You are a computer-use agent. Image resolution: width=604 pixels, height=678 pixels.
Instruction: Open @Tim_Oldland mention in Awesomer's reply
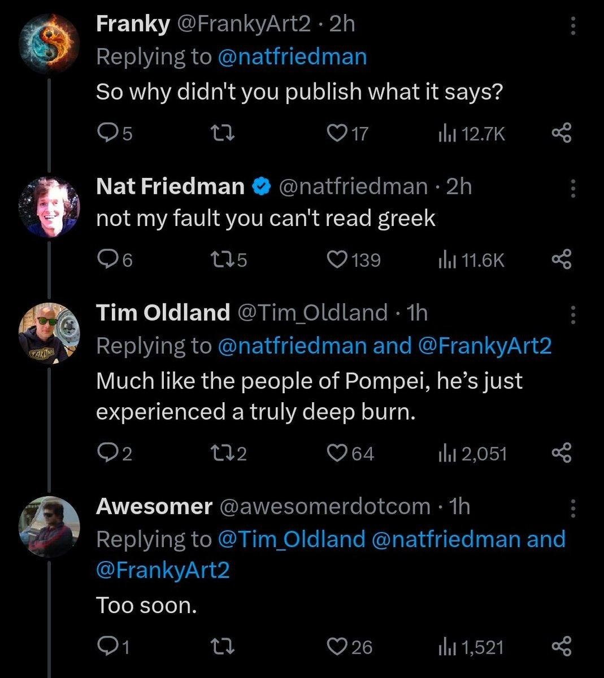pyautogui.click(x=292, y=538)
